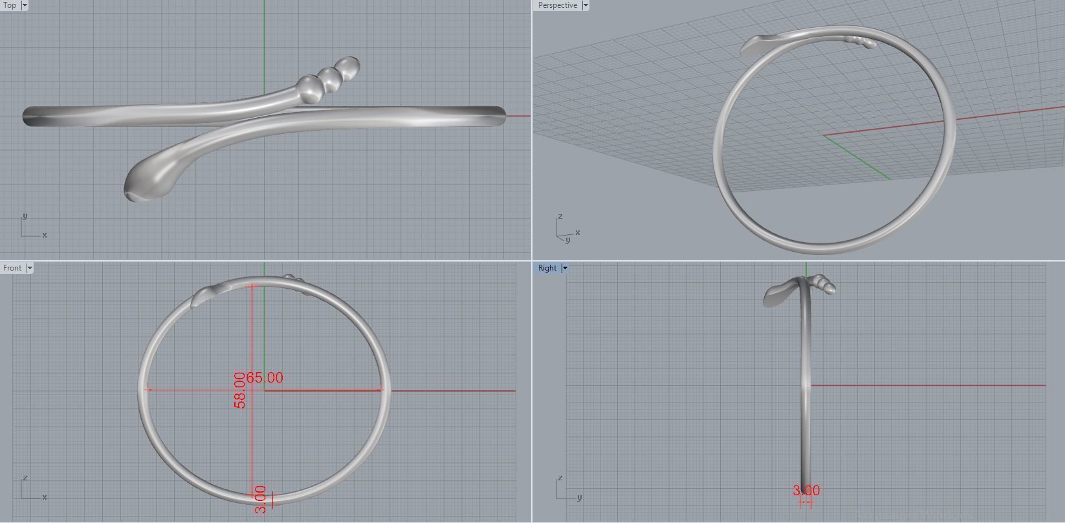Select the Front viewport title label
The image size is (1065, 523).
[x=12, y=268]
